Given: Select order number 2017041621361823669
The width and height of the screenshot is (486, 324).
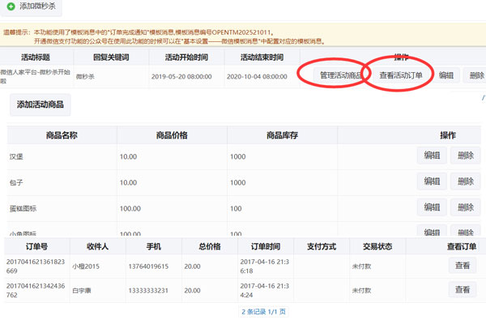Looking at the screenshot, I should (x=36, y=266).
